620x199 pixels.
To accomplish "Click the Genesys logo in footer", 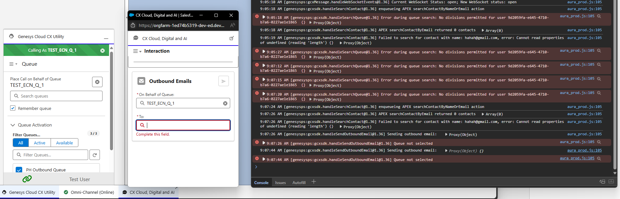I will coord(27,179).
